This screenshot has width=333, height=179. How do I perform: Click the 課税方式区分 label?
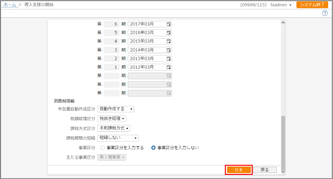tap(83, 128)
